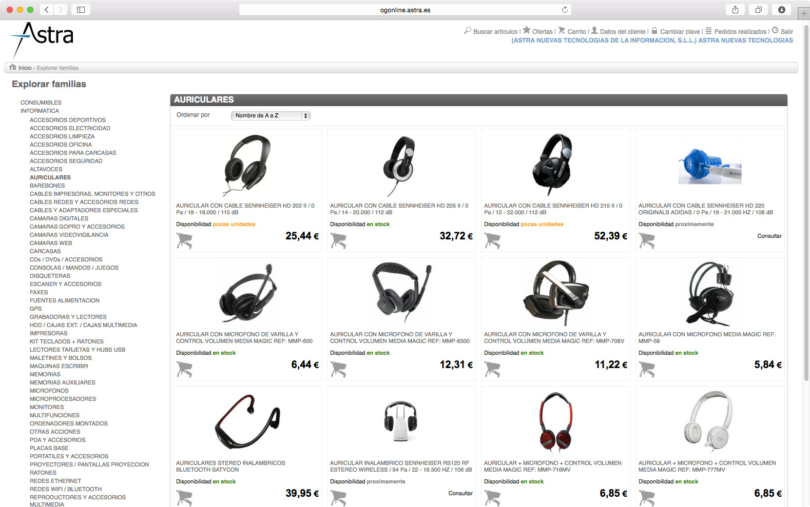810x507 pixels.
Task: Add Sennheiser HD 205 II to cart
Action: point(338,240)
